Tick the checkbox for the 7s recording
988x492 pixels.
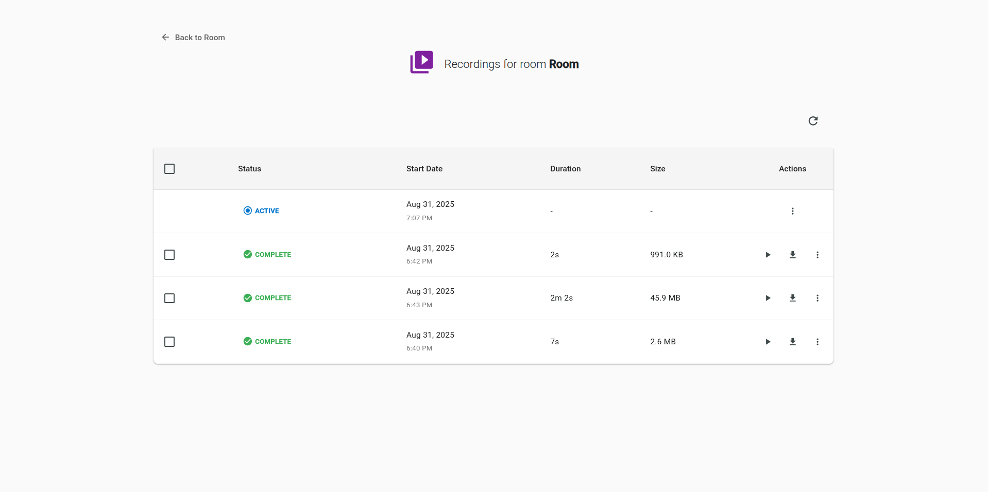169,342
